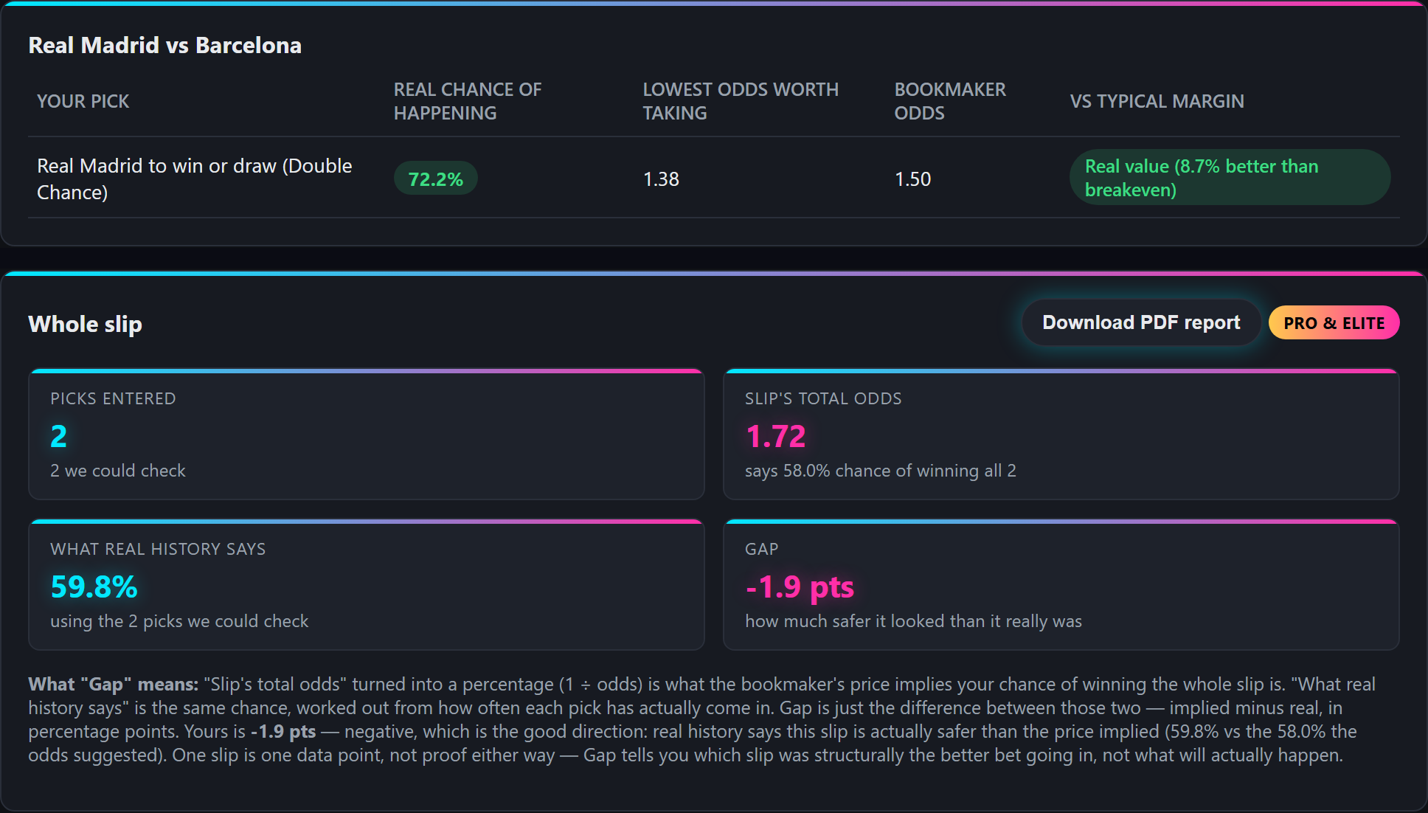Click the 59.8% real history value

point(94,587)
